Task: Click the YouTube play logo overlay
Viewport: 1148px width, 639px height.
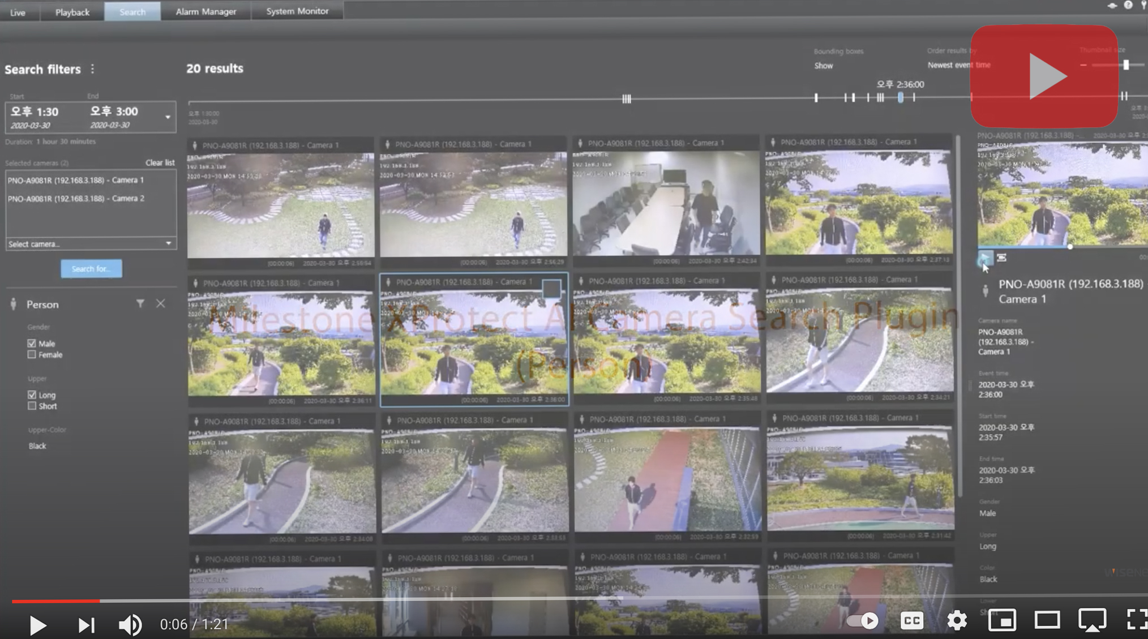Action: 1044,76
